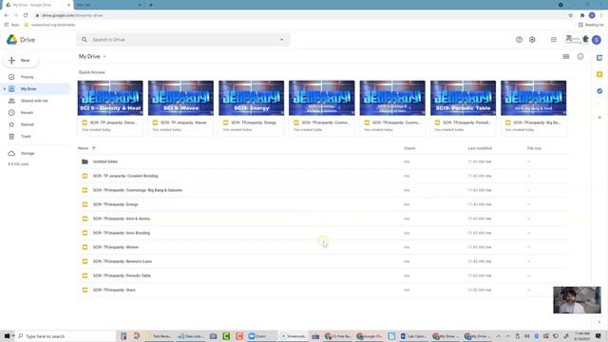Select the Newton's Laws Jeopardy file
This screenshot has height=342, width=608.
[324, 261]
